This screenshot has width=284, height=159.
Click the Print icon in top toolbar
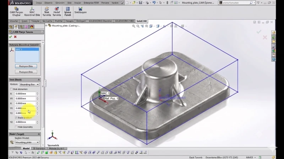147,3
